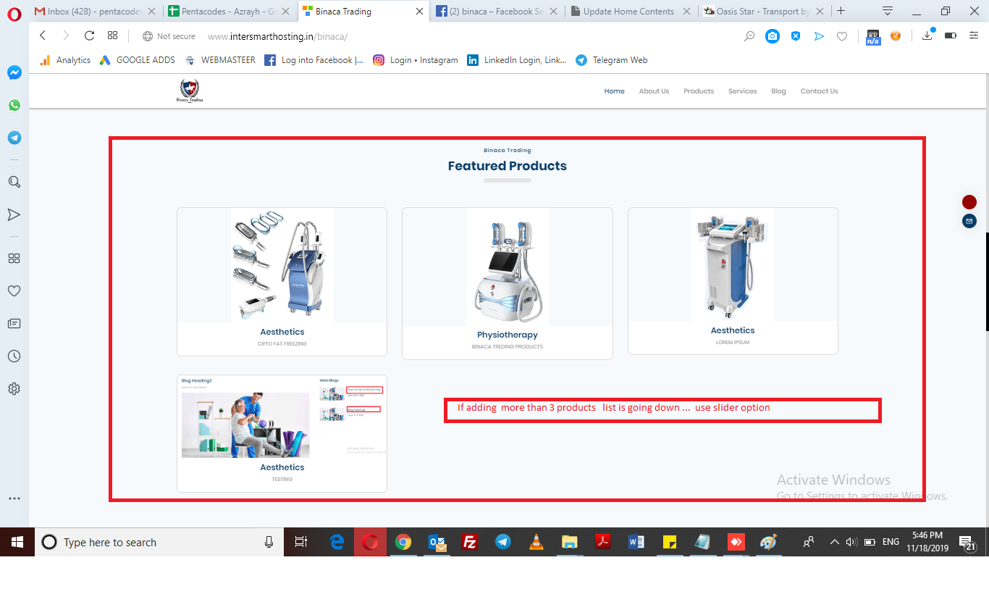The image size is (989, 610).
Task: Open the downloads icon in the toolbar
Action: point(927,35)
